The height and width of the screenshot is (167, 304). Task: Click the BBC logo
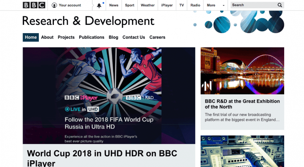[34, 5]
